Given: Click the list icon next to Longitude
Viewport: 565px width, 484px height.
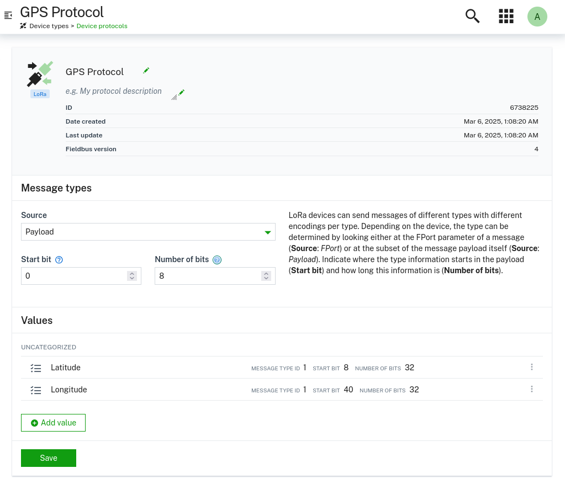Looking at the screenshot, I should [36, 390].
